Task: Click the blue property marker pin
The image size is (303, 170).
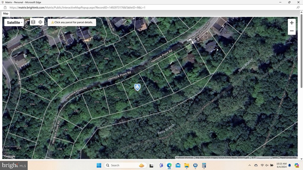Action: (x=137, y=87)
